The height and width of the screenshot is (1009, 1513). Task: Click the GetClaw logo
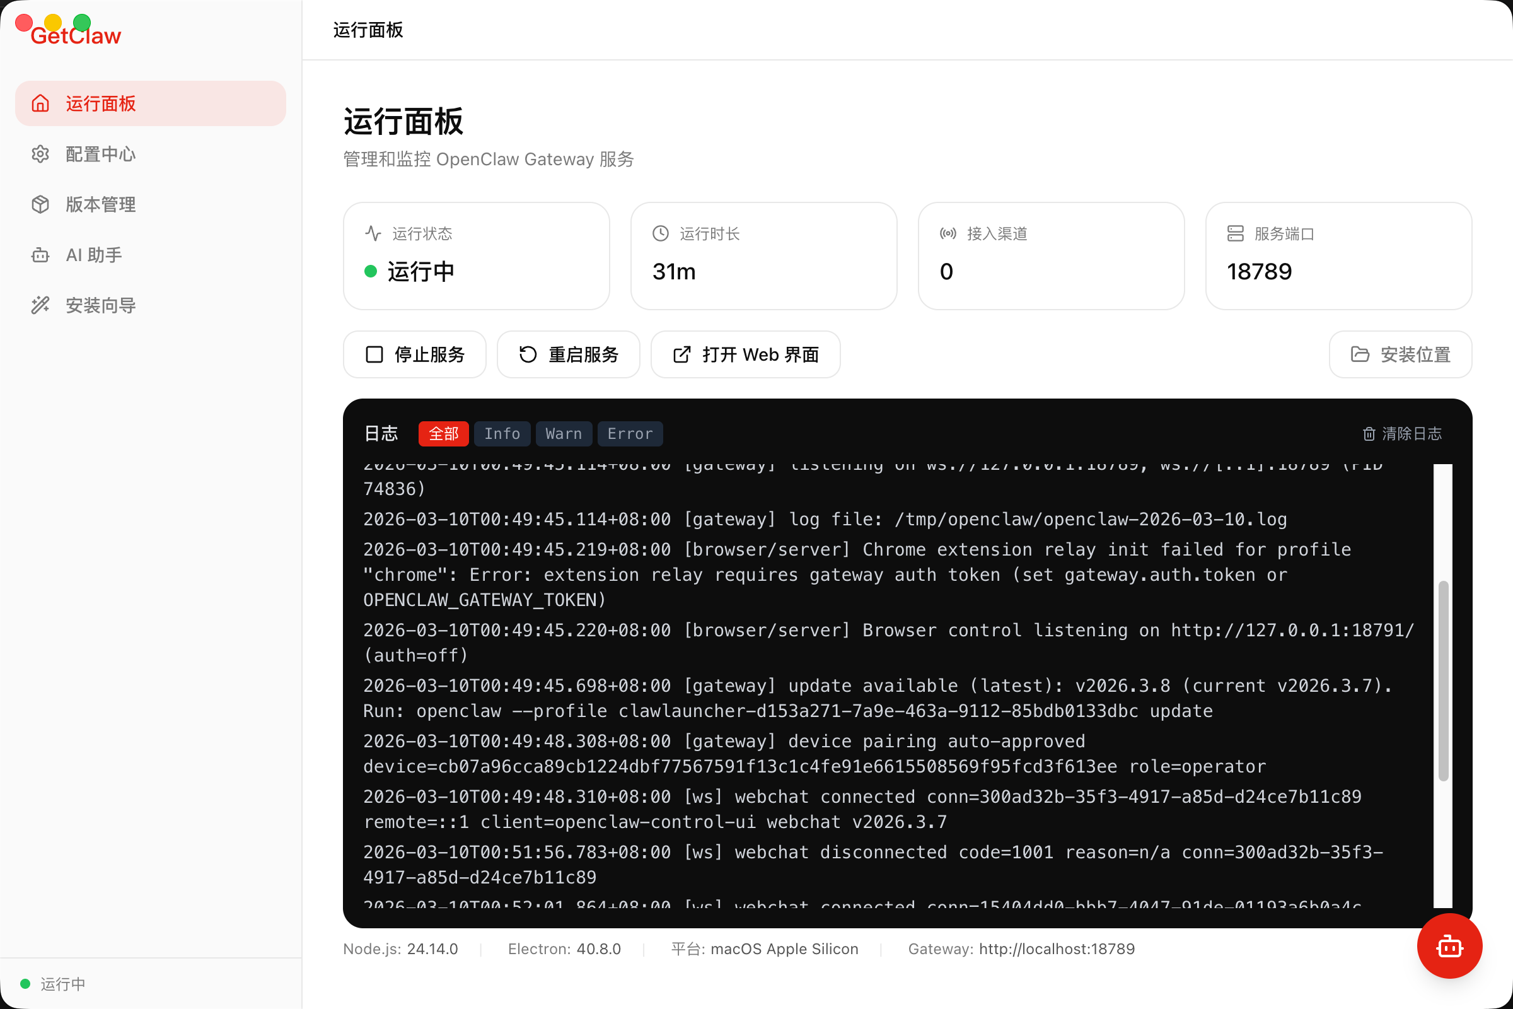click(76, 36)
